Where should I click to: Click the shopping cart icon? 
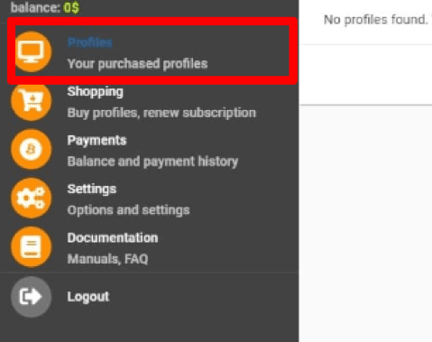coord(32,101)
